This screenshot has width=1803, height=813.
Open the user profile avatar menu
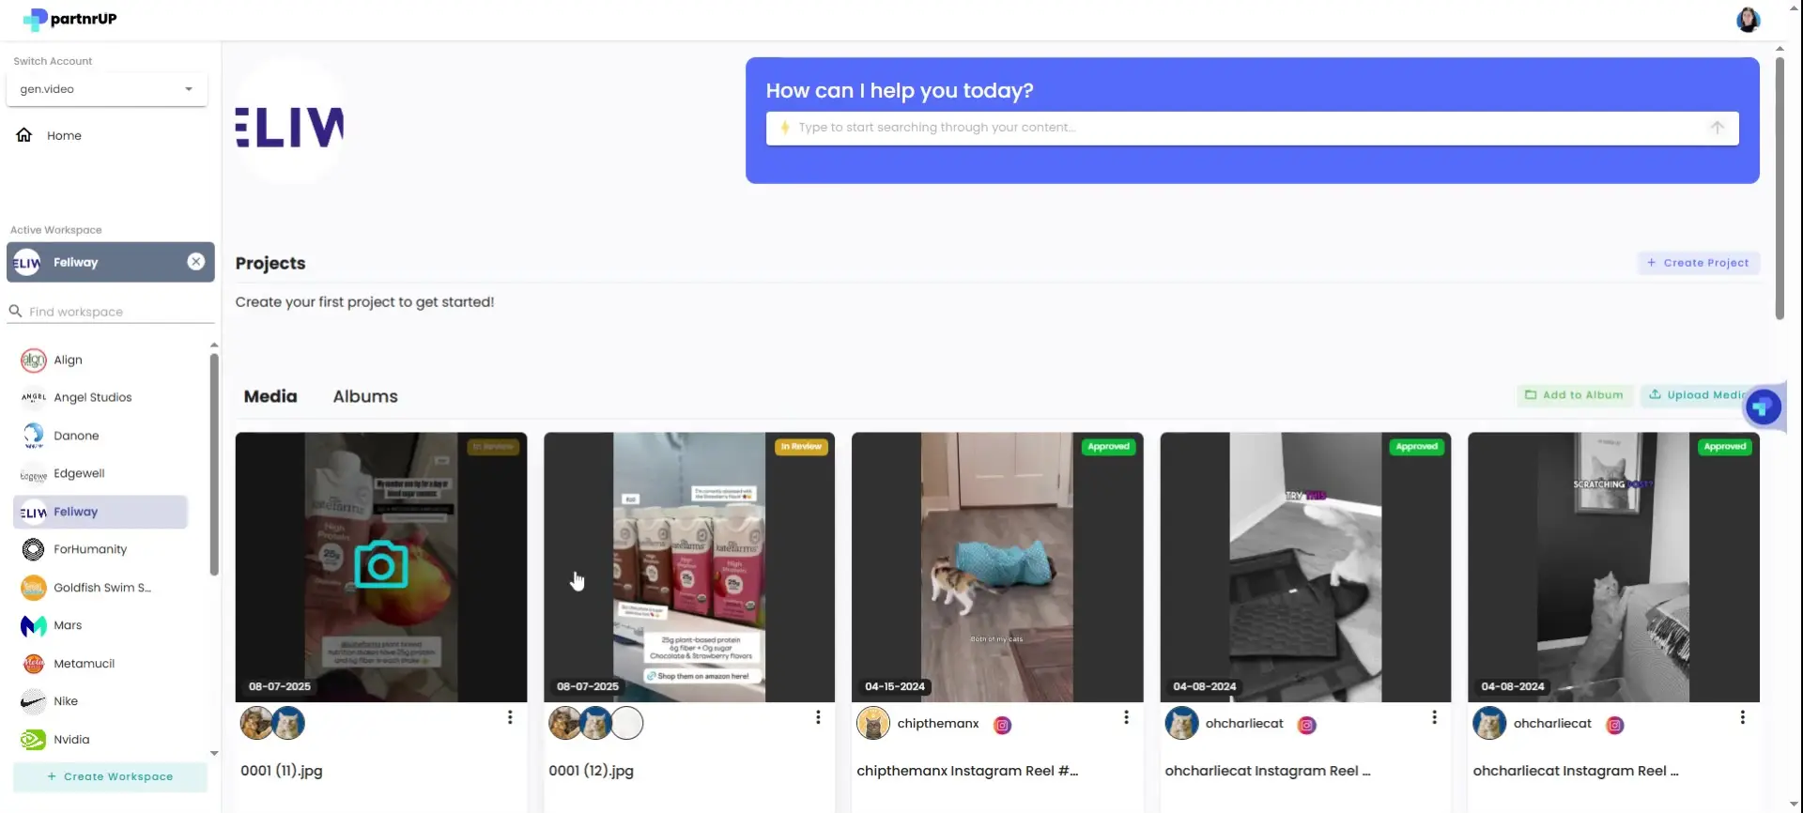point(1748,20)
